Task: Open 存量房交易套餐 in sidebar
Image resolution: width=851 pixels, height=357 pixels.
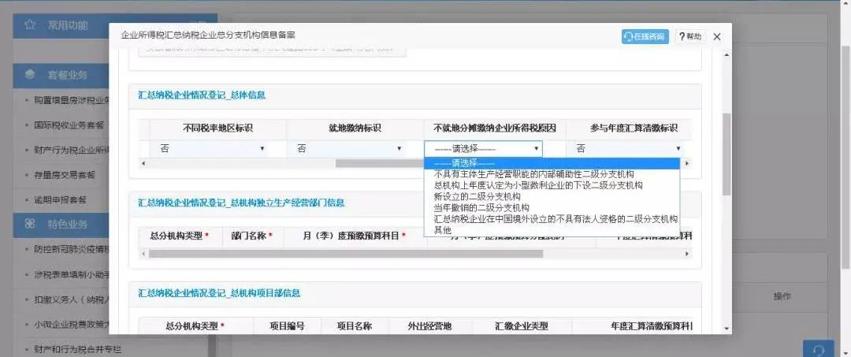Action: [64, 175]
